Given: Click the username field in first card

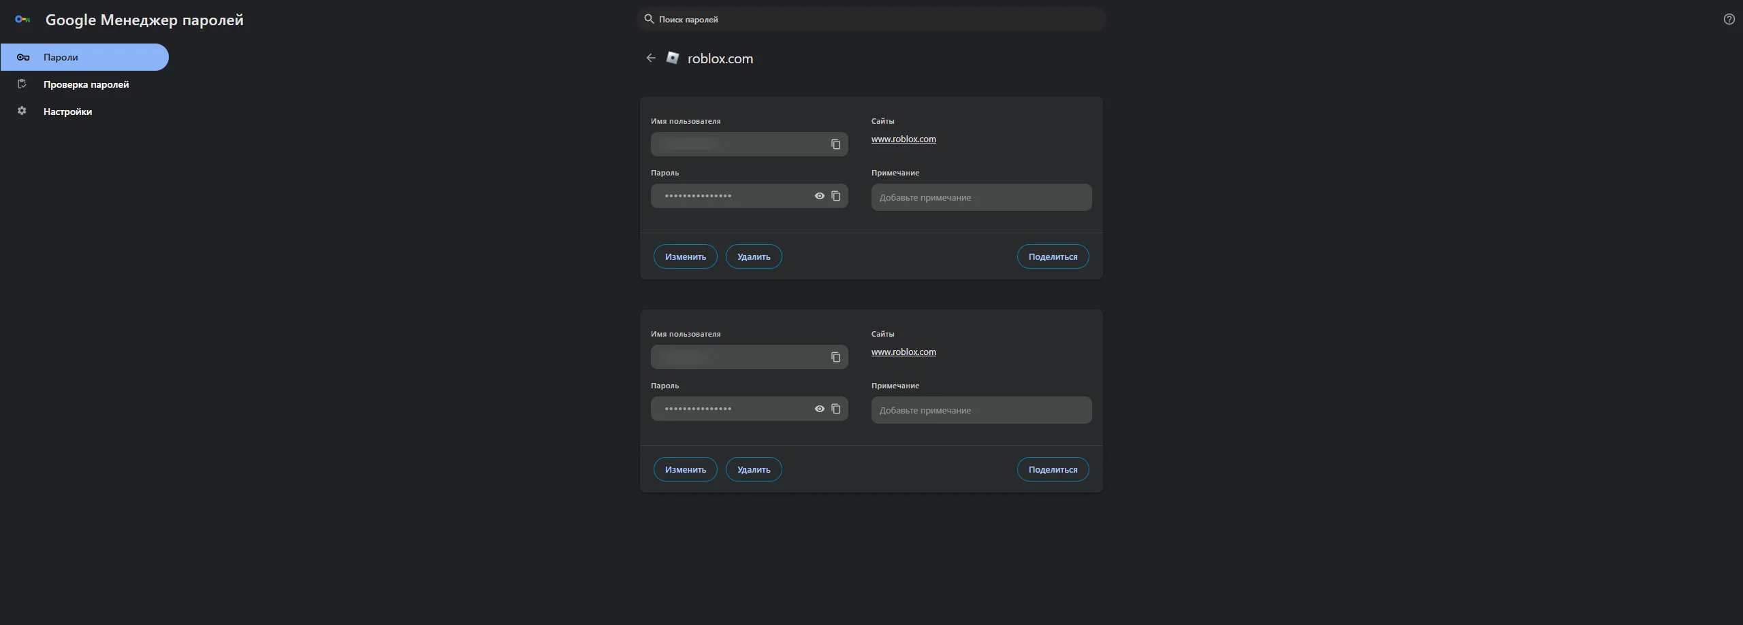Looking at the screenshot, I should pyautogui.click(x=749, y=144).
